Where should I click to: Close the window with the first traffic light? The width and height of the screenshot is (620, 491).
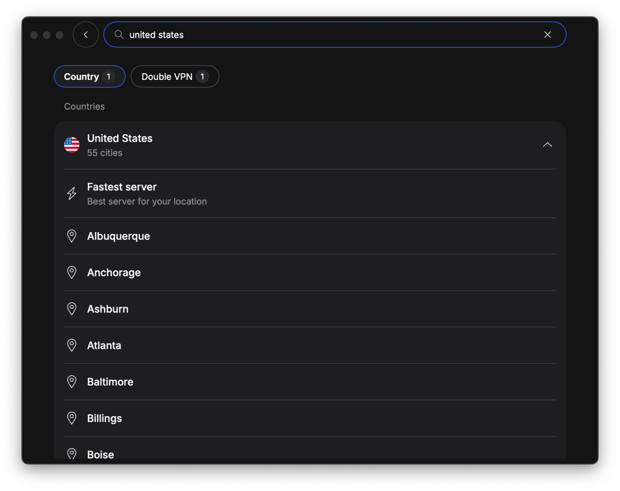[34, 35]
